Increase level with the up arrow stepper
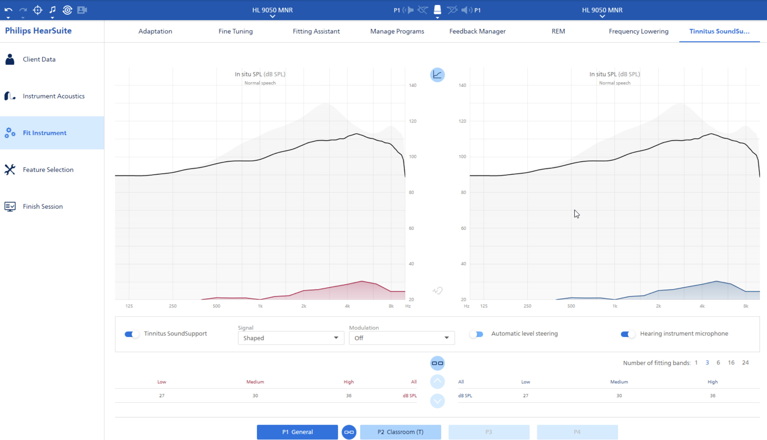Image resolution: width=767 pixels, height=440 pixels. [437, 382]
